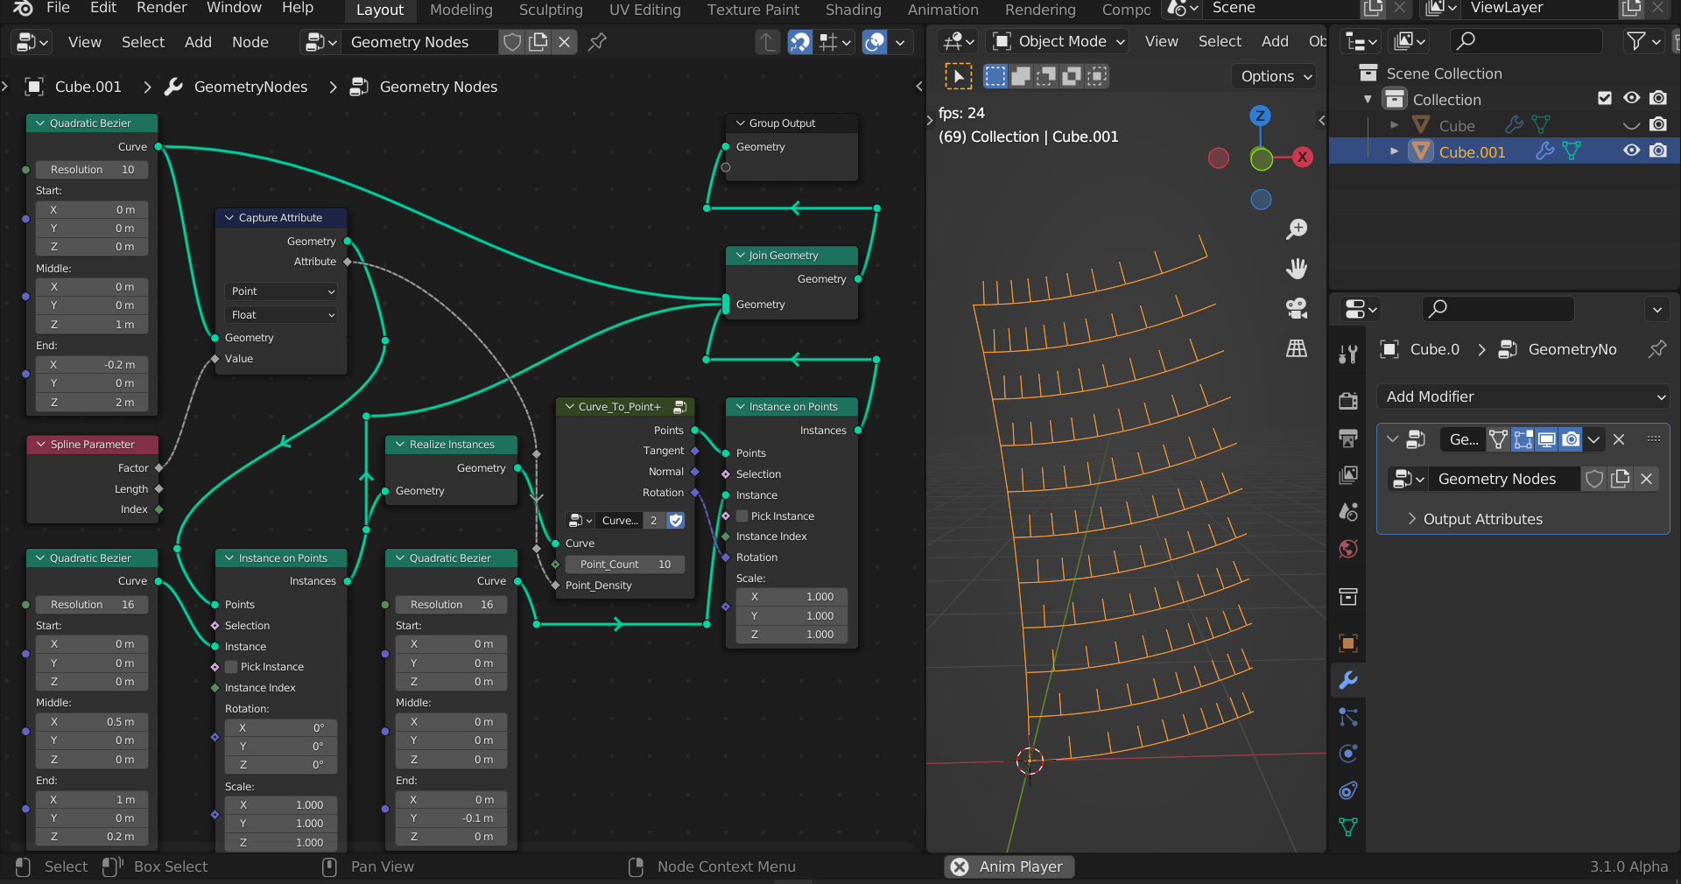Open the Render properties tab
The height and width of the screenshot is (884, 1681).
pos(1348,401)
